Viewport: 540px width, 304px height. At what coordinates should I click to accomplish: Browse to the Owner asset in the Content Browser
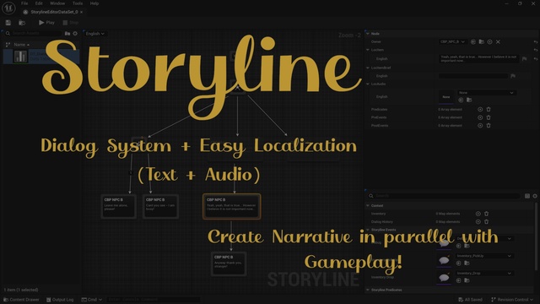(482, 41)
